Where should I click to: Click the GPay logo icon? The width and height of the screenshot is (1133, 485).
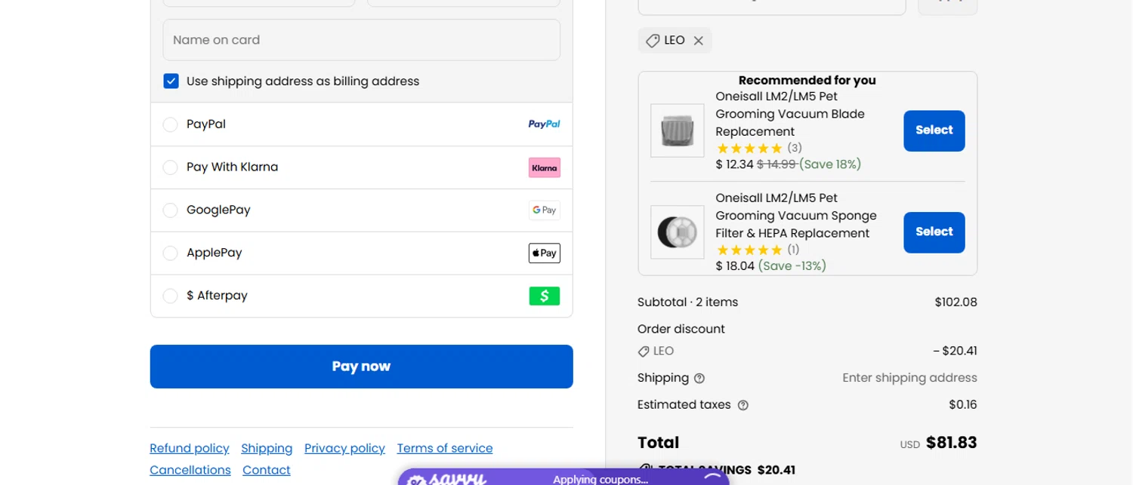(x=544, y=210)
